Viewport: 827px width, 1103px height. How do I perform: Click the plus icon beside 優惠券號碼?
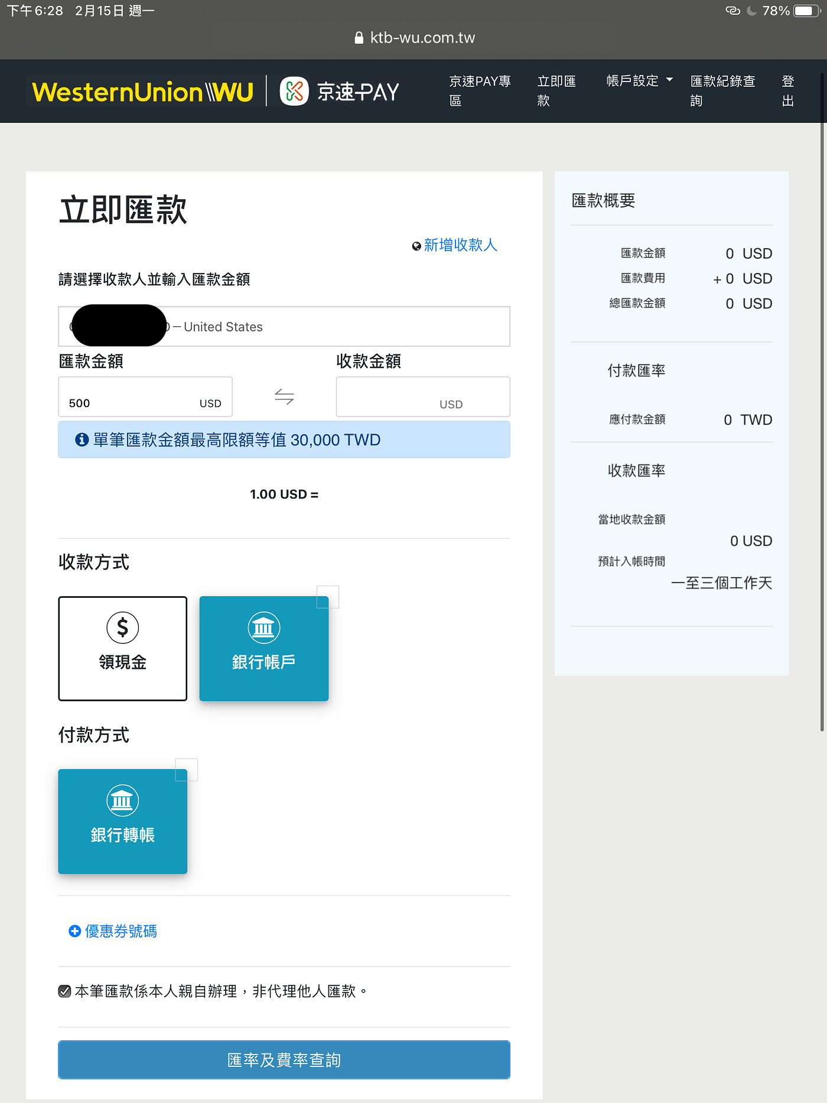point(74,931)
